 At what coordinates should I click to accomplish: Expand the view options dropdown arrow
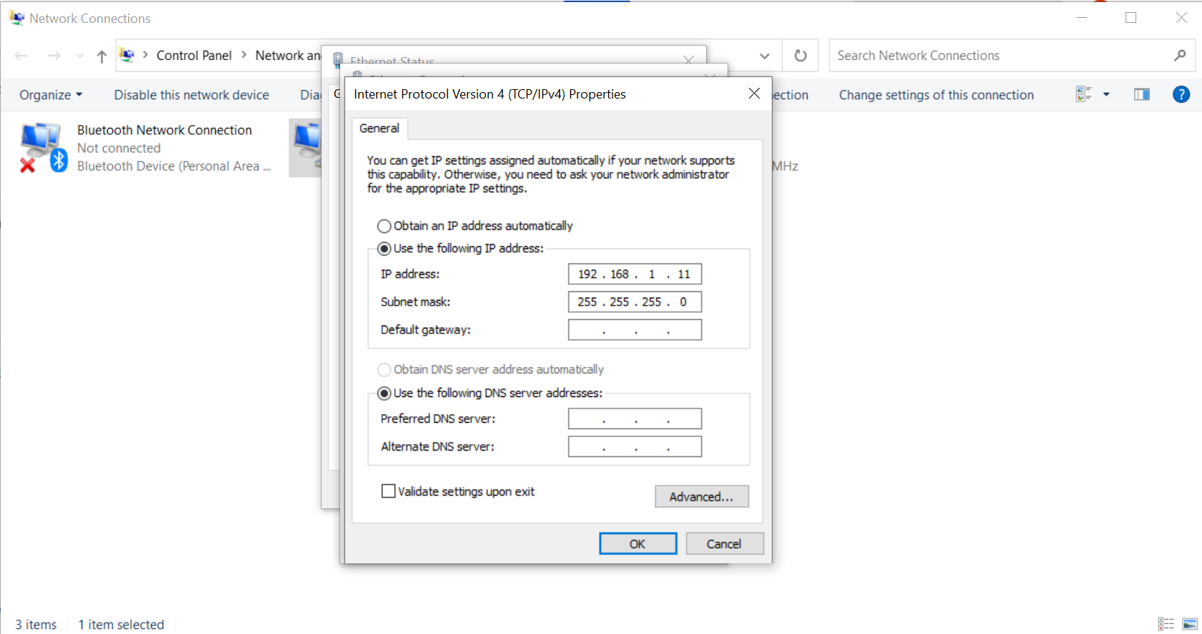(x=1106, y=94)
